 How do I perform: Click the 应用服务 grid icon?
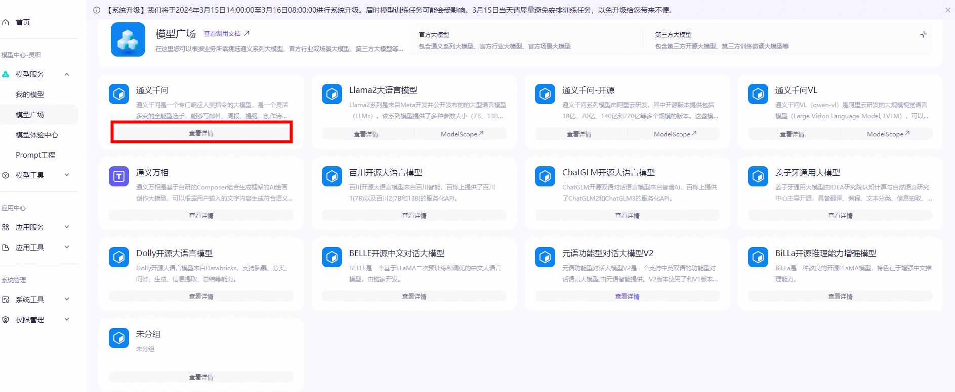(6, 227)
